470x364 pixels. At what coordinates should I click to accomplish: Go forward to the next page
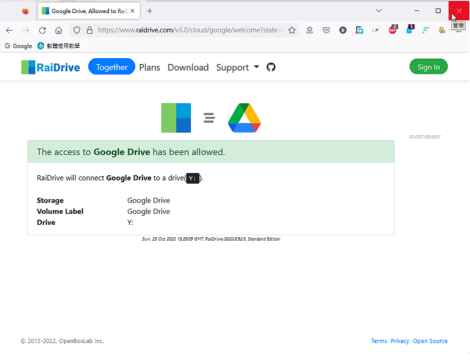coord(25,30)
